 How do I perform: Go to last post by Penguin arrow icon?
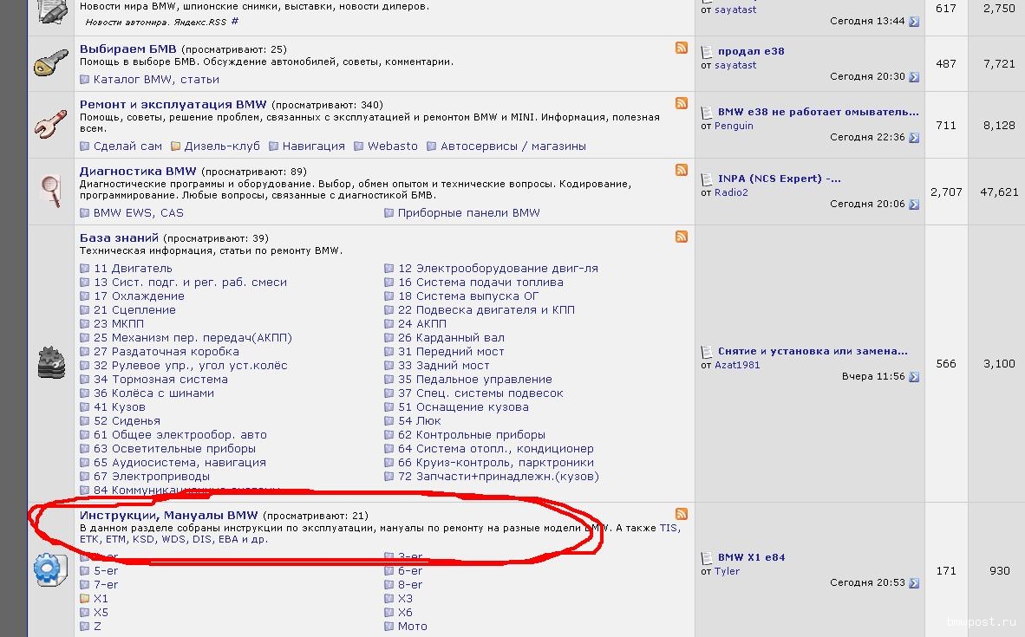point(914,138)
